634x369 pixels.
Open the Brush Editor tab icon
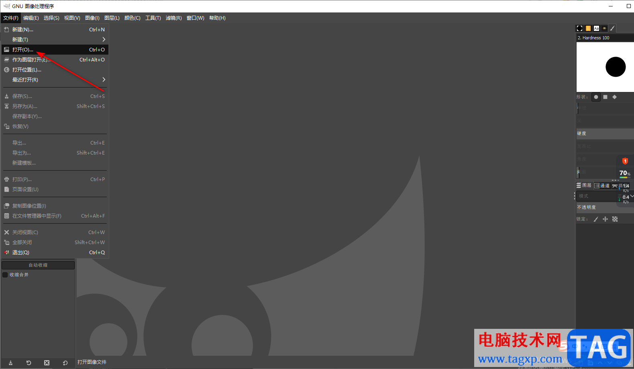612,28
